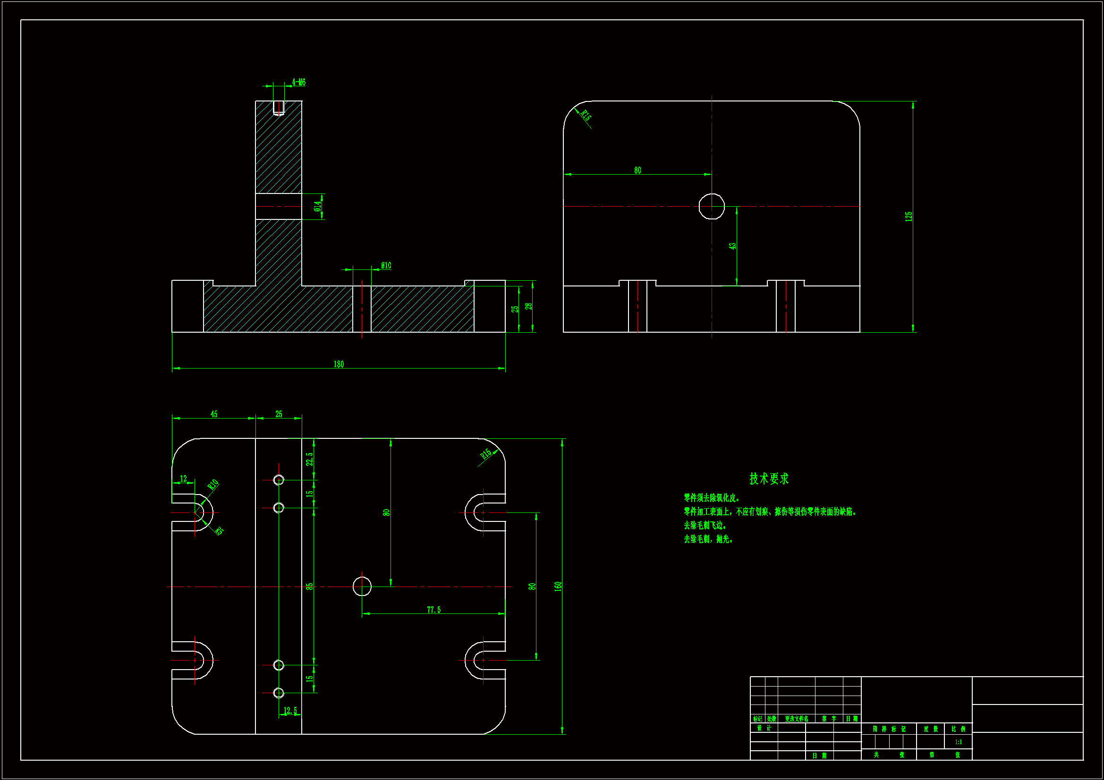Select the 4-M6 thread hole annotation
The image size is (1104, 780).
coord(298,82)
